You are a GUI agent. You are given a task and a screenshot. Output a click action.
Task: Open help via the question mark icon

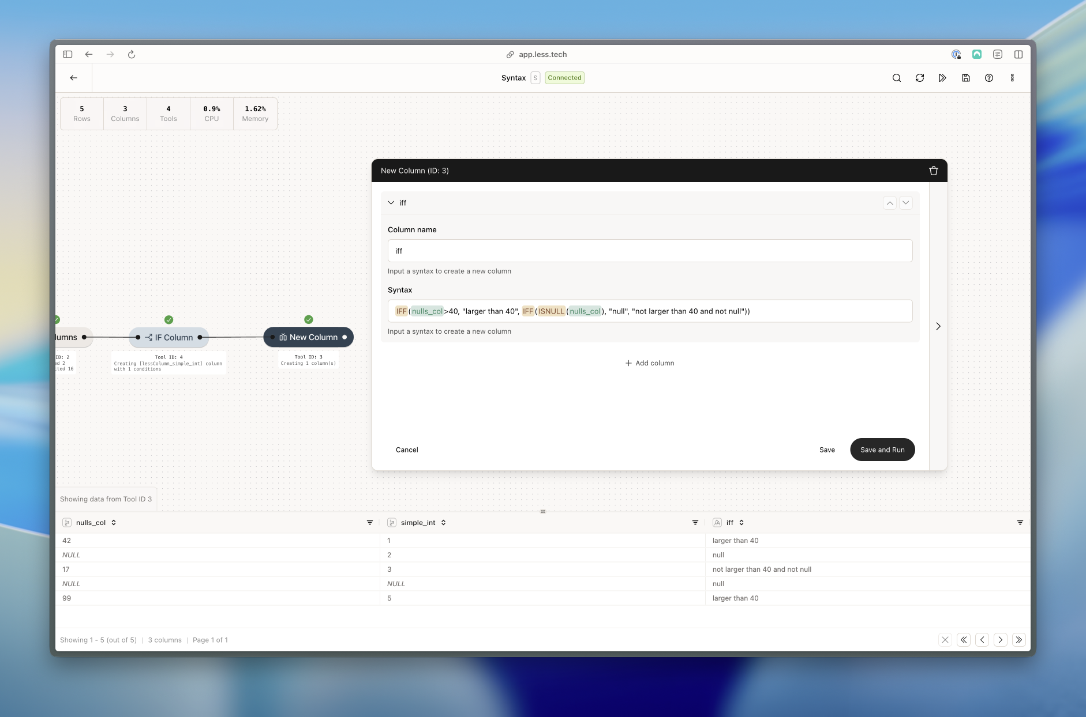989,78
